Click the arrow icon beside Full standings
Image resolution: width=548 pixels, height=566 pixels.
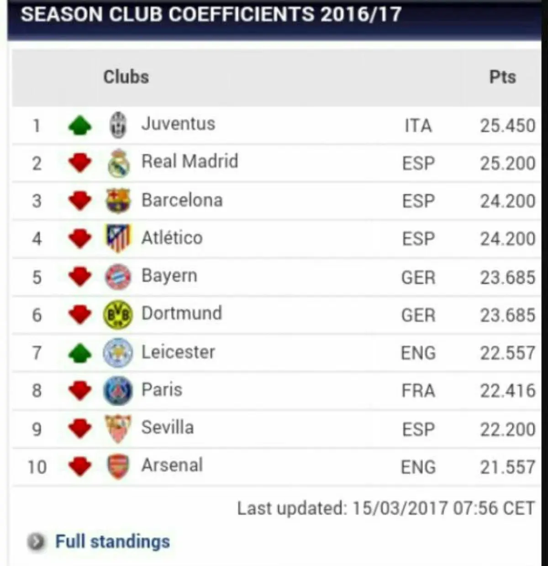pos(36,542)
